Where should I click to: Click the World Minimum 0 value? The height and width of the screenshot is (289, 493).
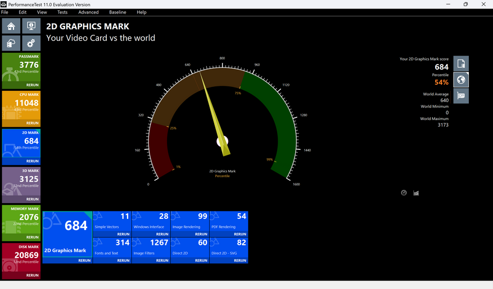447,113
